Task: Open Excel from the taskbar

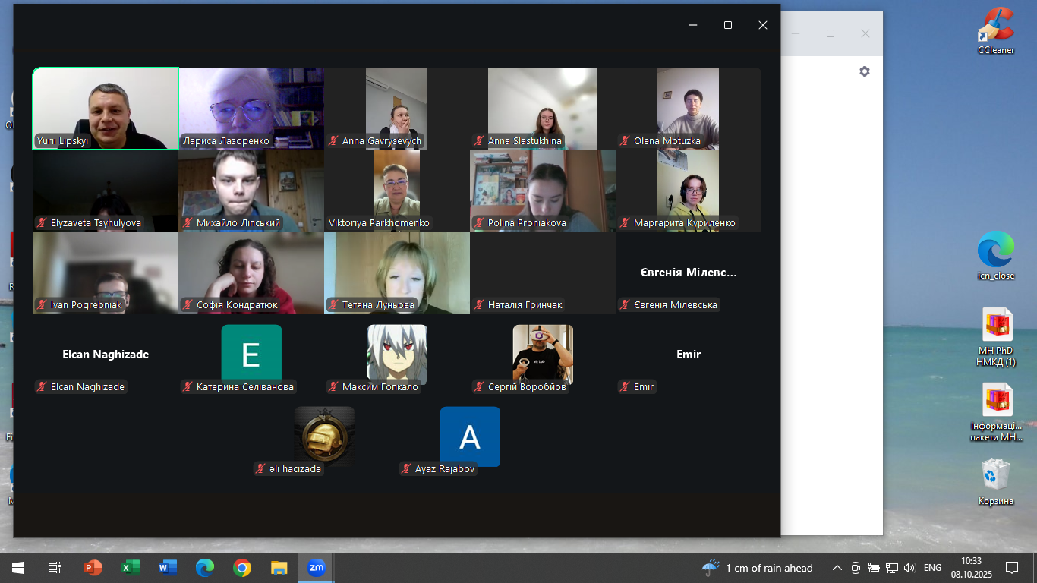Action: coord(131,568)
